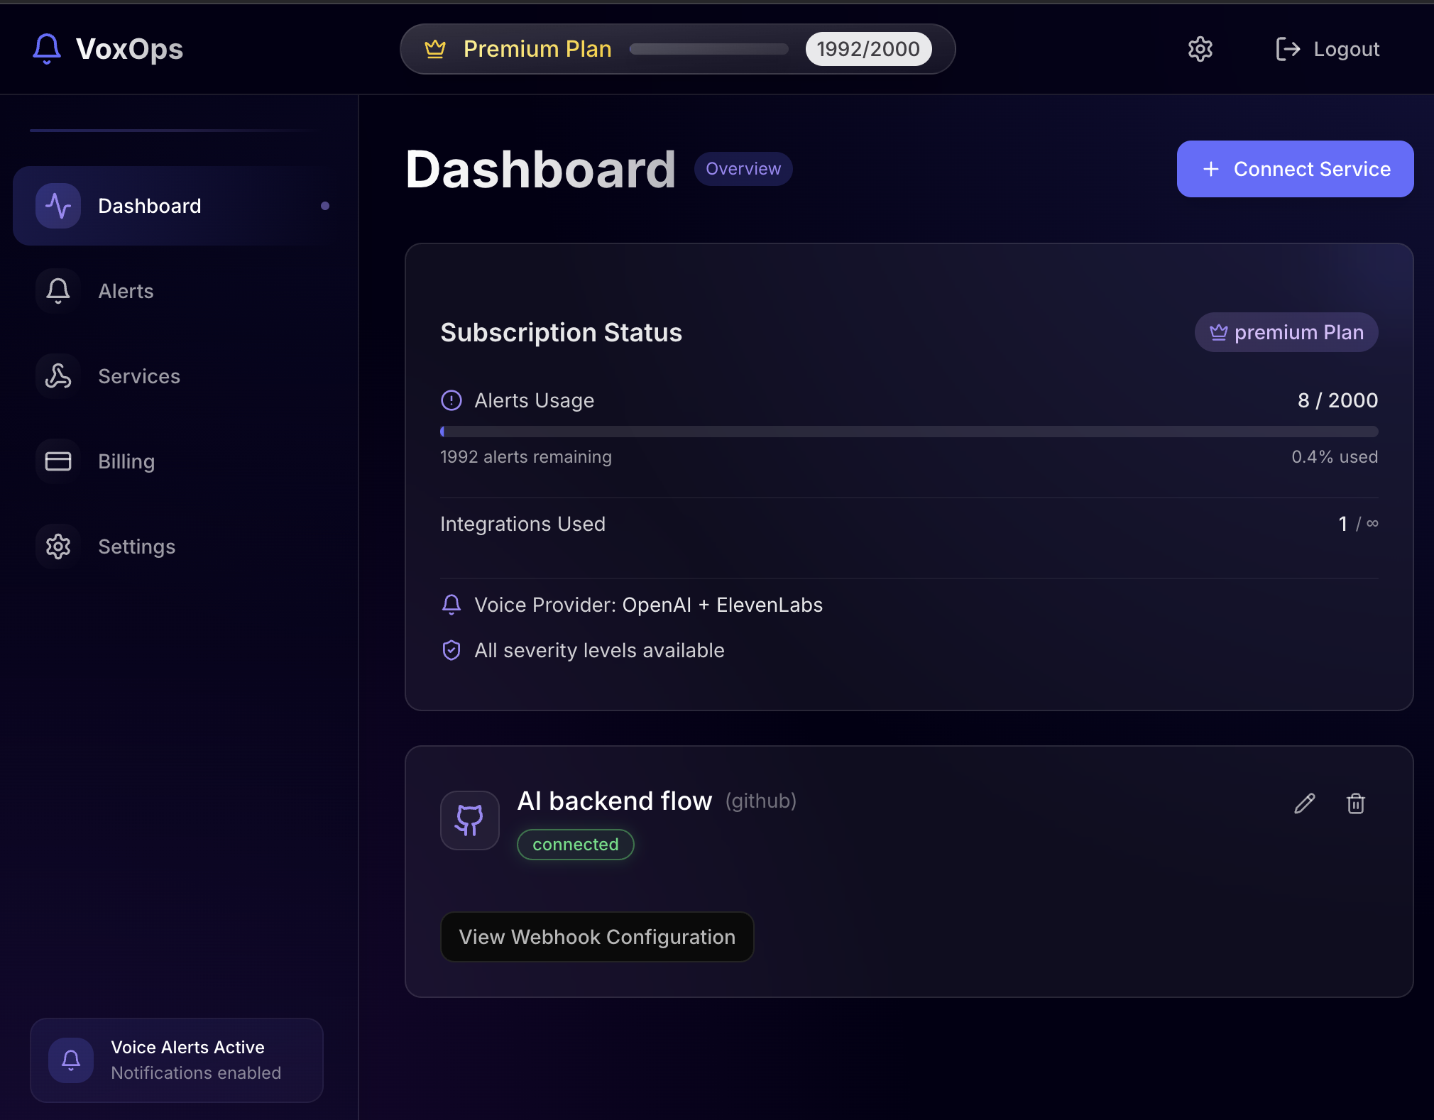Click the Dashboard activity pulse icon

coord(58,206)
